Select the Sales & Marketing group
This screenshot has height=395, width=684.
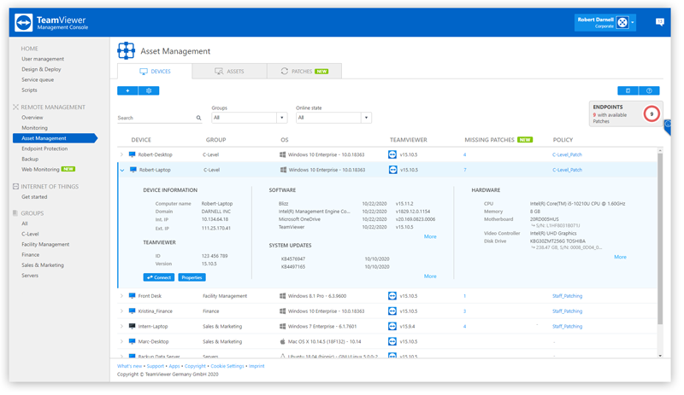click(x=43, y=265)
